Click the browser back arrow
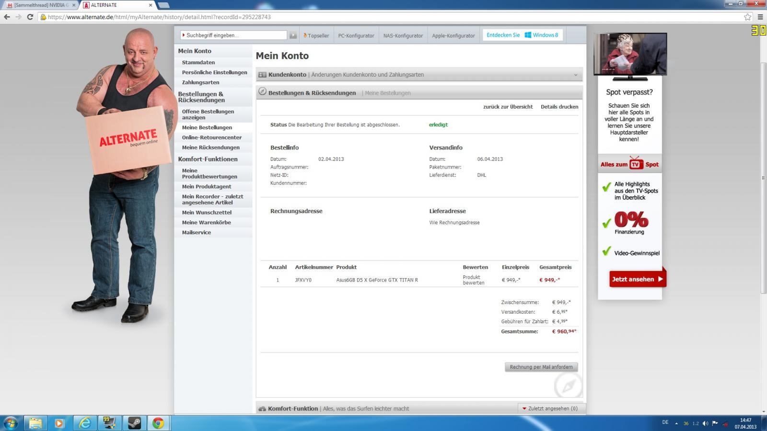The height and width of the screenshot is (431, 767). click(x=7, y=17)
